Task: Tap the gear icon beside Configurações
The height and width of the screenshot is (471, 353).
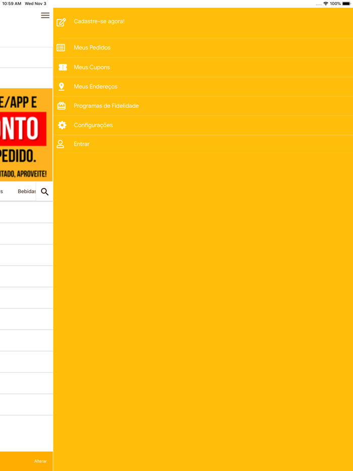Action: pyautogui.click(x=62, y=125)
